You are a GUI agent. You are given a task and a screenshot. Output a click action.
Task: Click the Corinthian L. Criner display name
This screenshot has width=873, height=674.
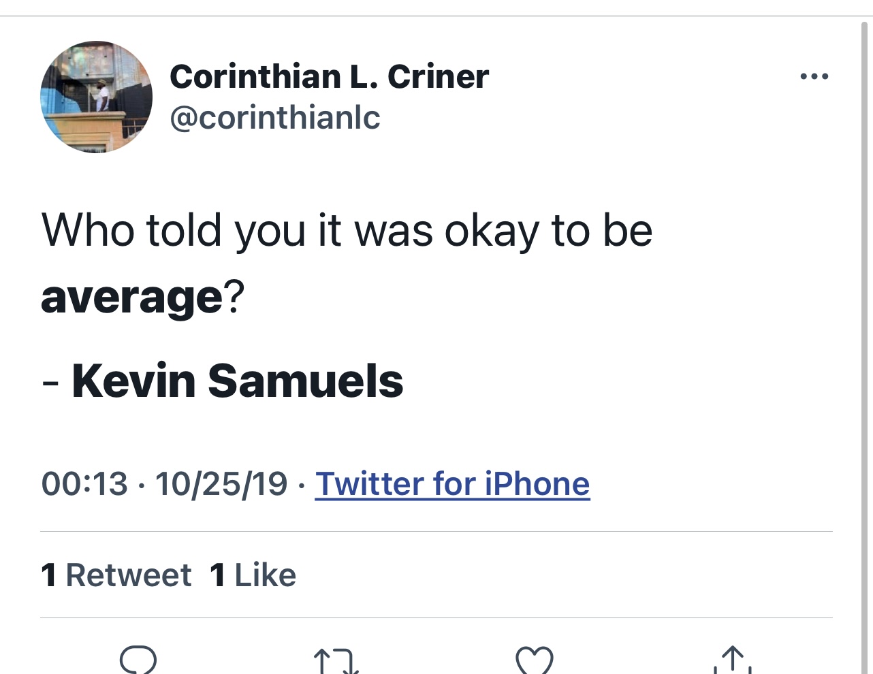pos(329,76)
